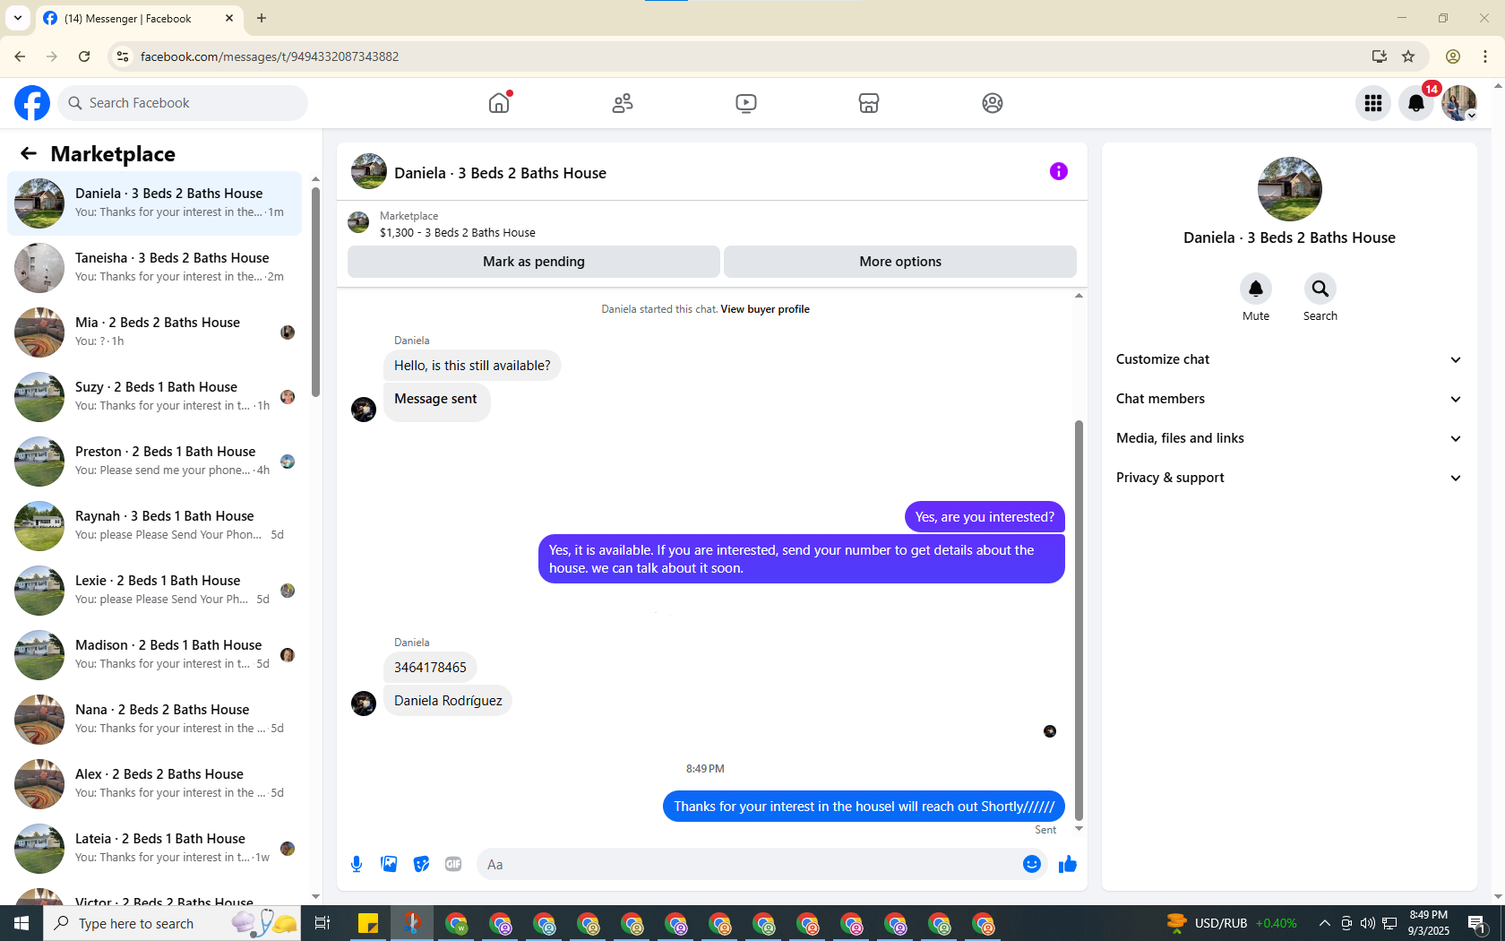
Task: Reload the browser page
Action: point(84,56)
